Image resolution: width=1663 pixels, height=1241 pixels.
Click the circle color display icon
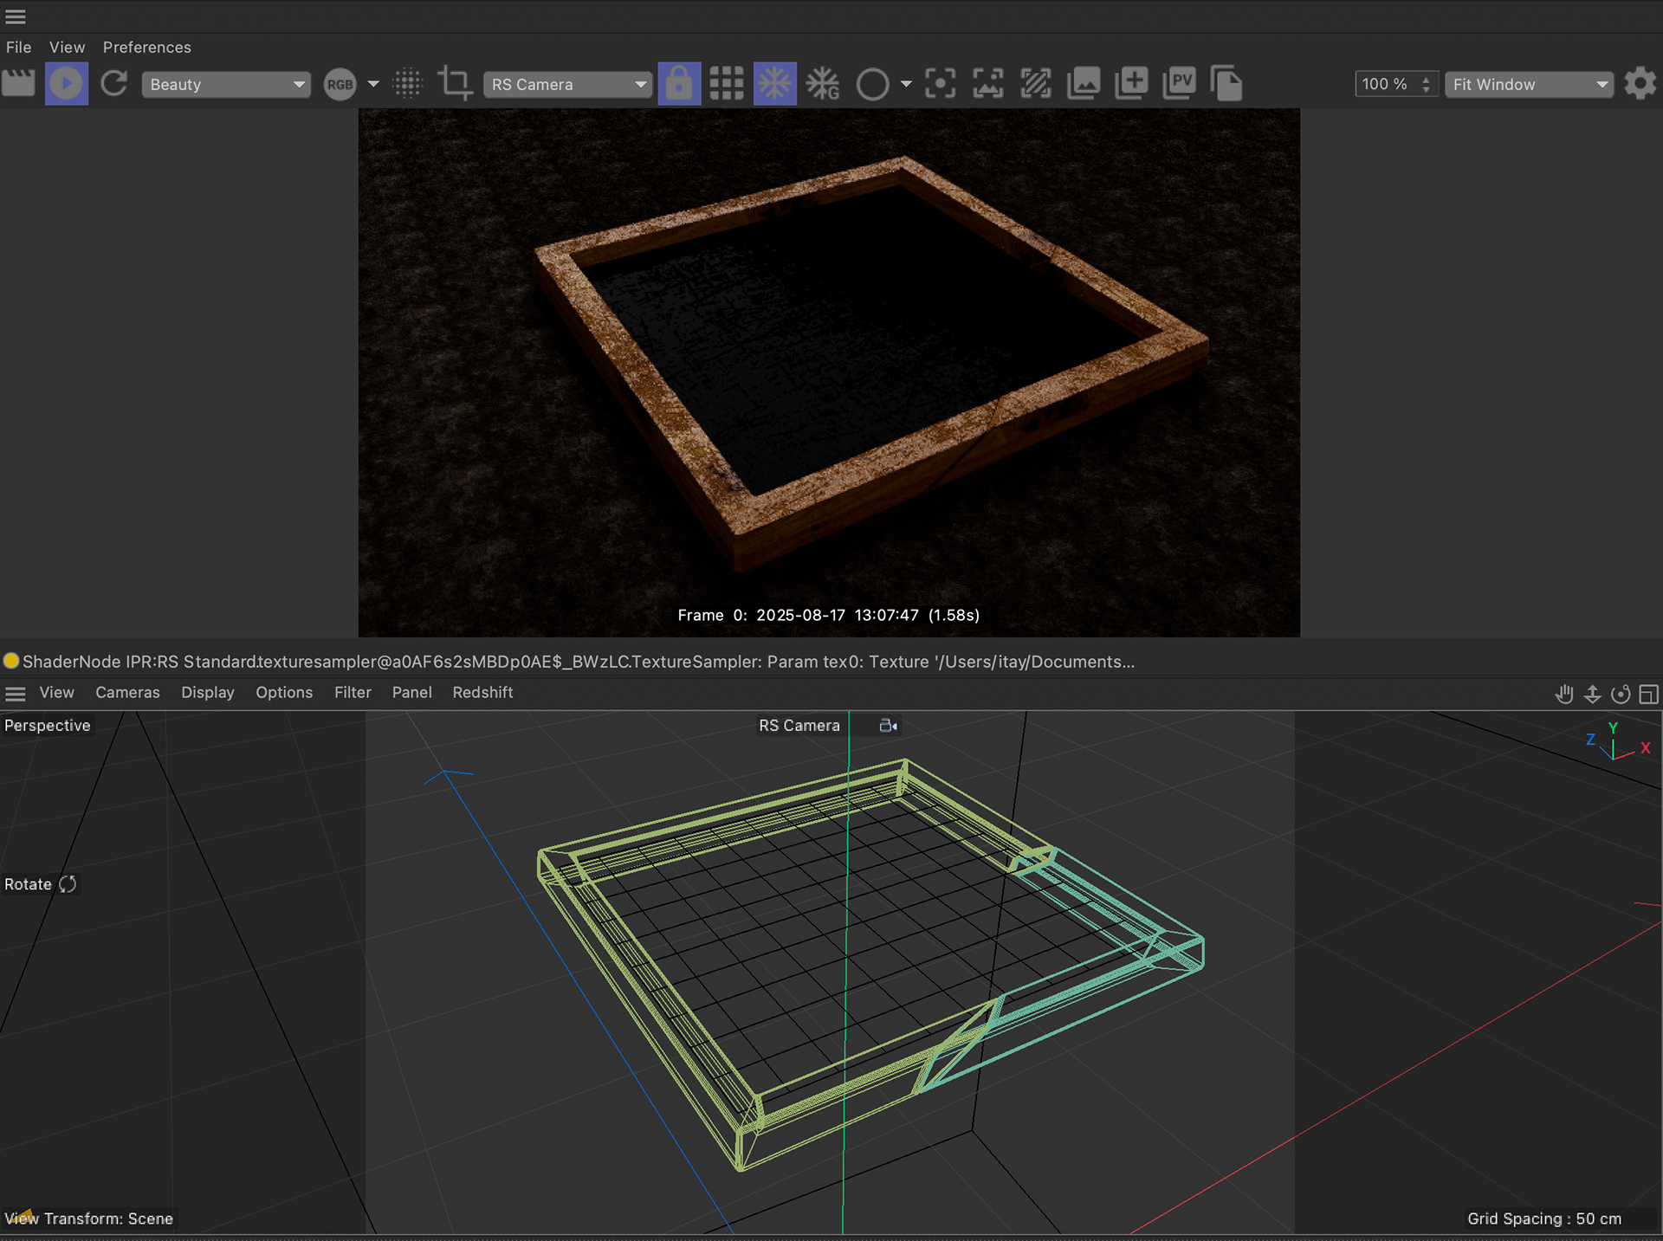(x=872, y=84)
